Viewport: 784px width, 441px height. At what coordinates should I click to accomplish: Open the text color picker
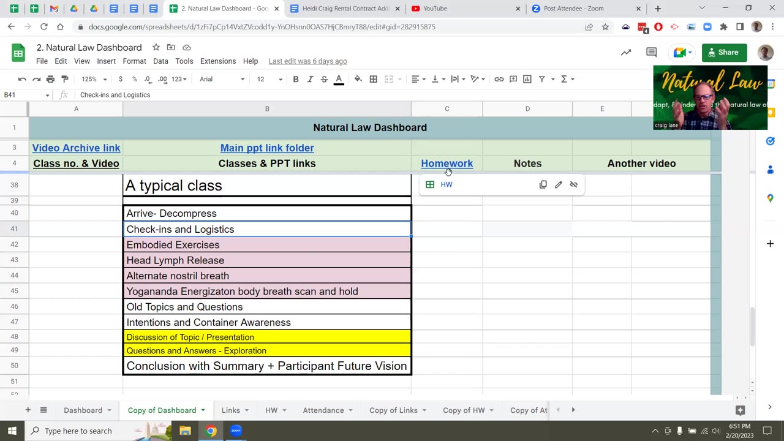339,79
